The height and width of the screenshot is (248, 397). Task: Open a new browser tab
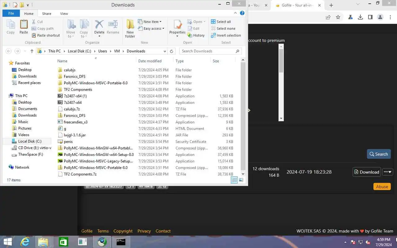(331, 5)
